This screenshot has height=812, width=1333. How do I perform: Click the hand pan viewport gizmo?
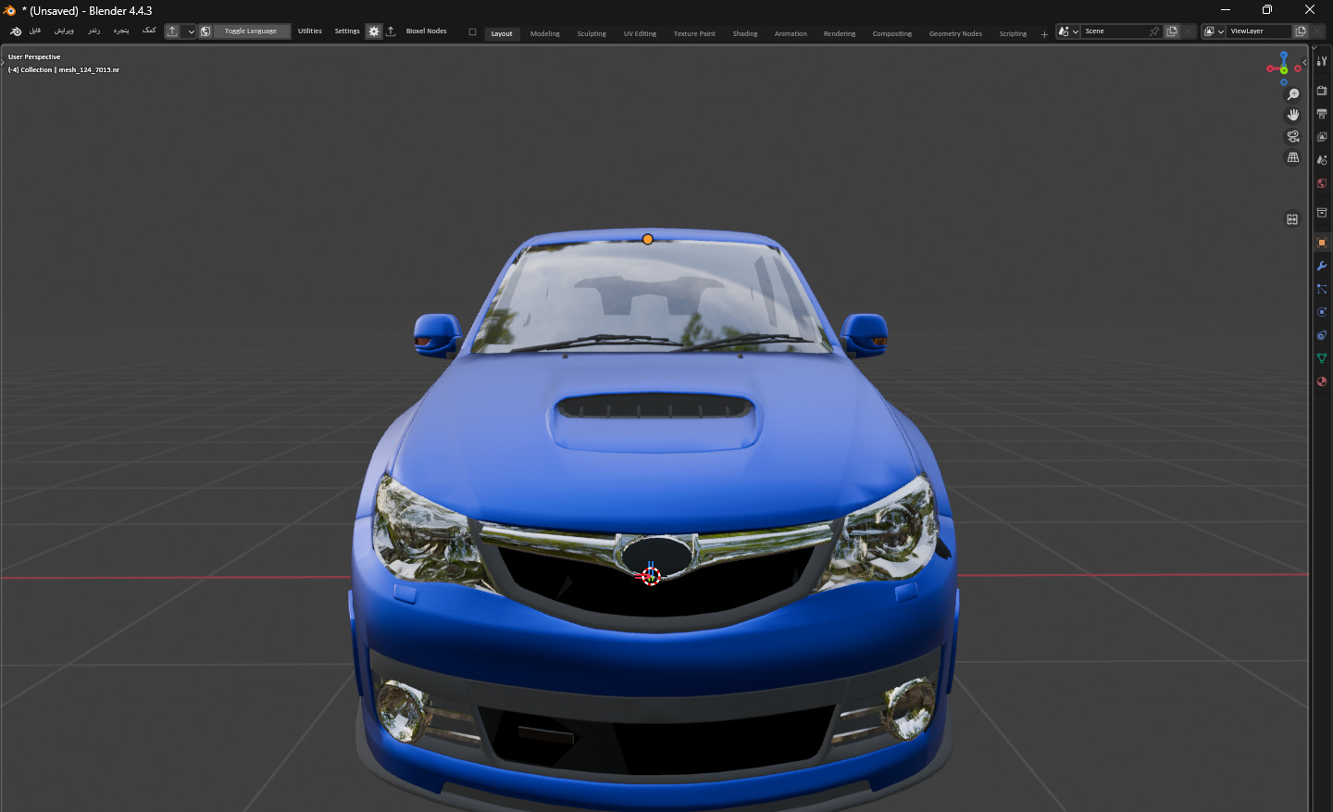[x=1293, y=115]
